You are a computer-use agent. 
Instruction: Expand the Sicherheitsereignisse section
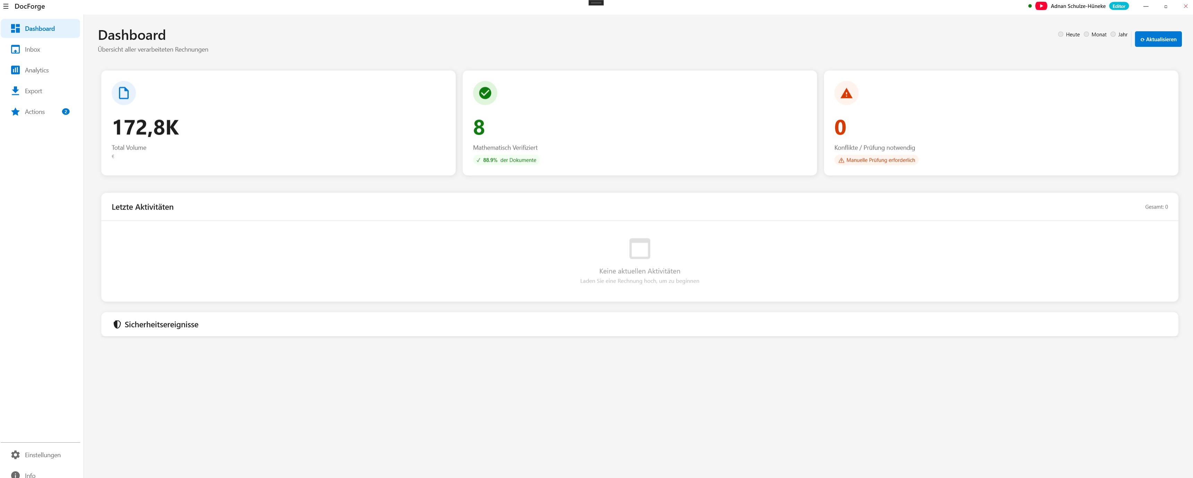pyautogui.click(x=640, y=324)
